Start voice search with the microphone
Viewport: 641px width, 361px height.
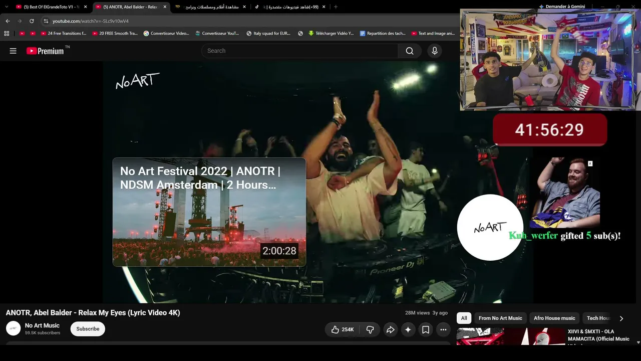(x=435, y=51)
